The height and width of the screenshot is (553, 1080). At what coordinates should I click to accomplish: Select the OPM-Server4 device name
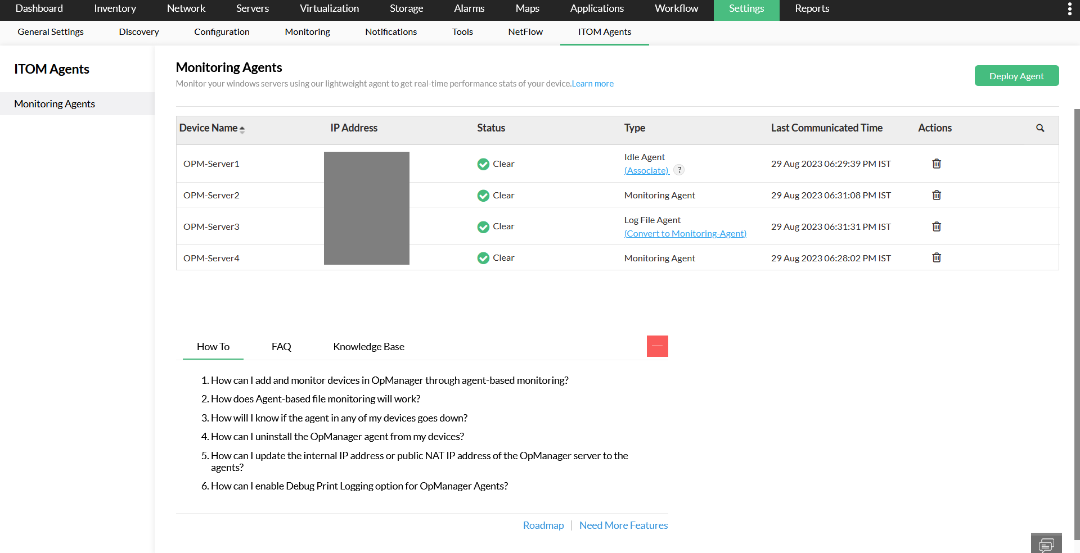[211, 259]
